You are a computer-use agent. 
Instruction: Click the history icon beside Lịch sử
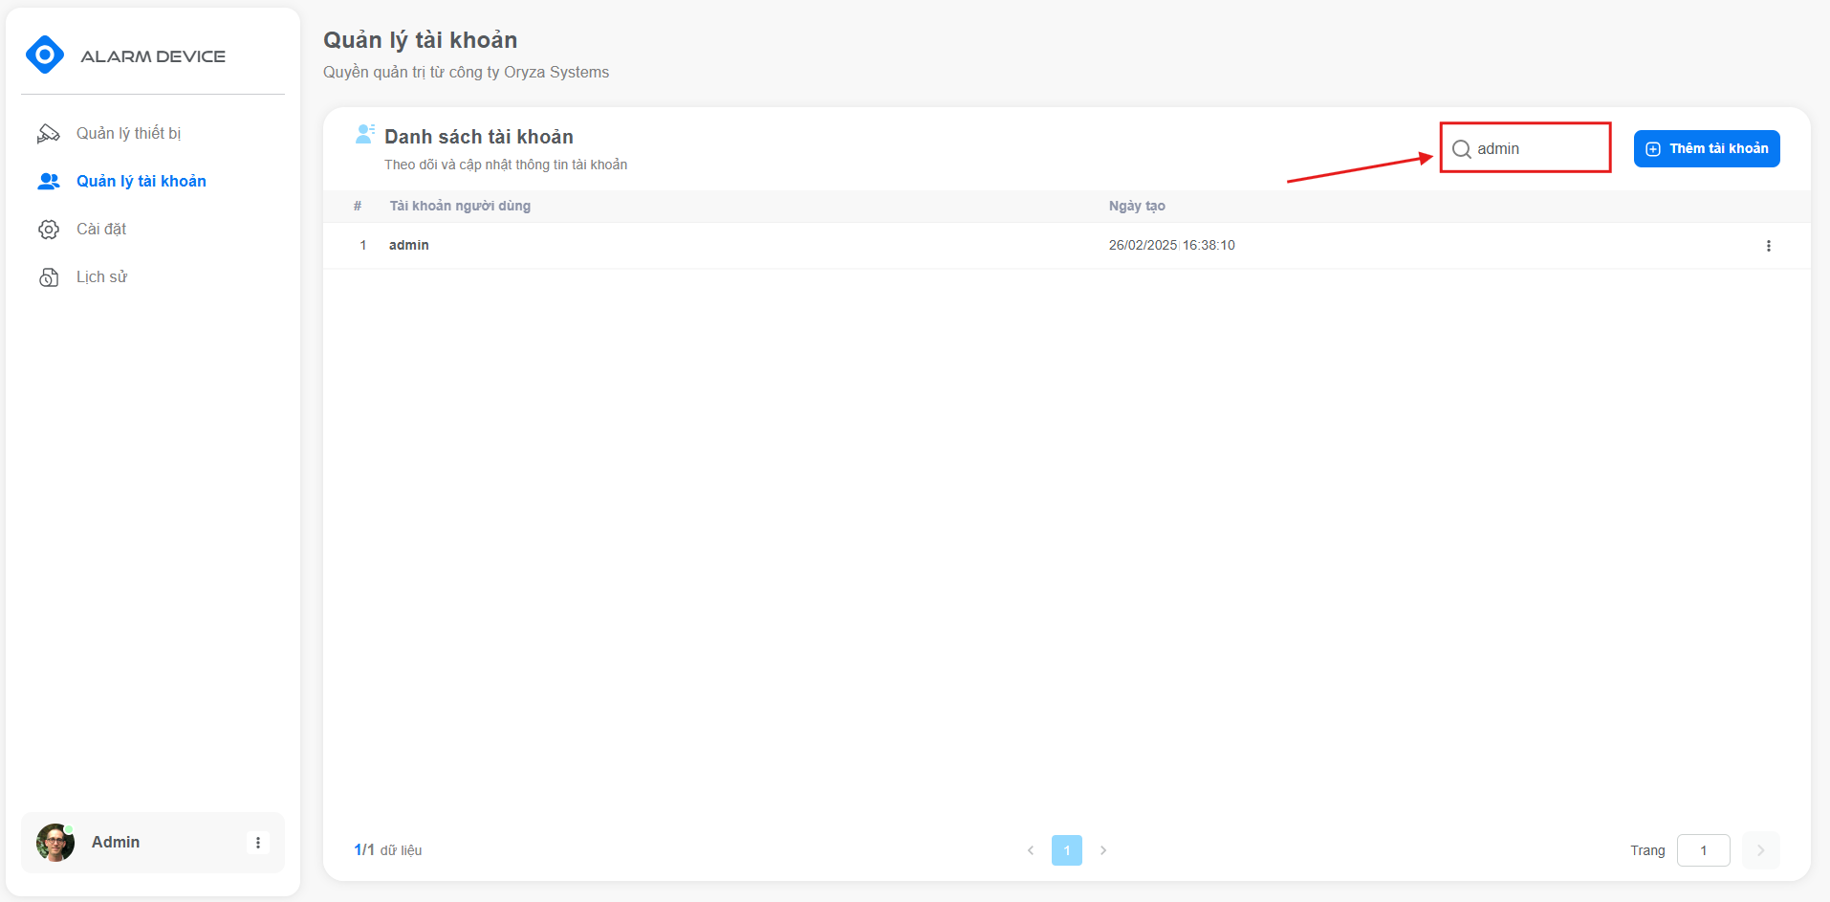point(49,277)
